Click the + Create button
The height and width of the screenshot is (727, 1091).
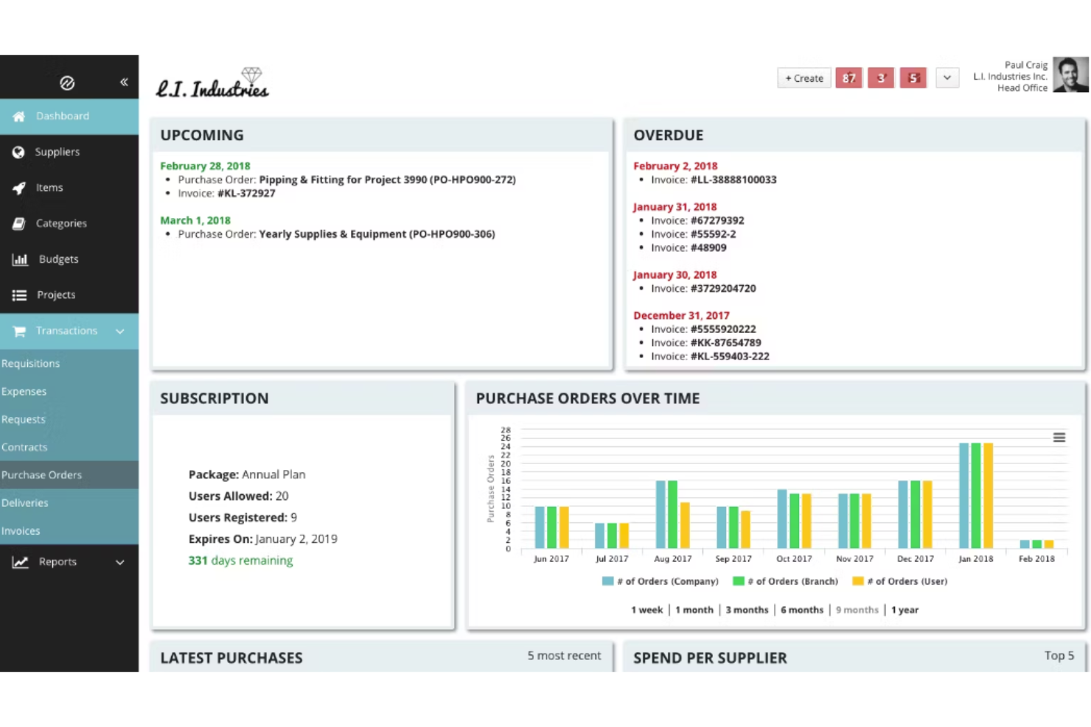[x=804, y=77]
